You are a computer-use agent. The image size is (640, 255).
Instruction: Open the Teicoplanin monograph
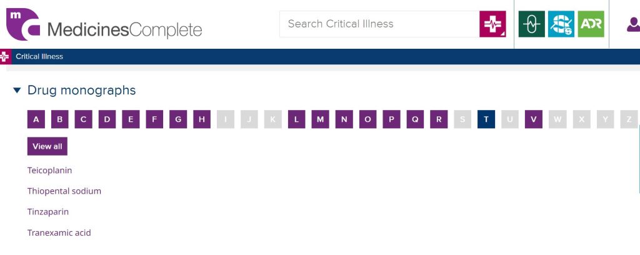(x=49, y=170)
